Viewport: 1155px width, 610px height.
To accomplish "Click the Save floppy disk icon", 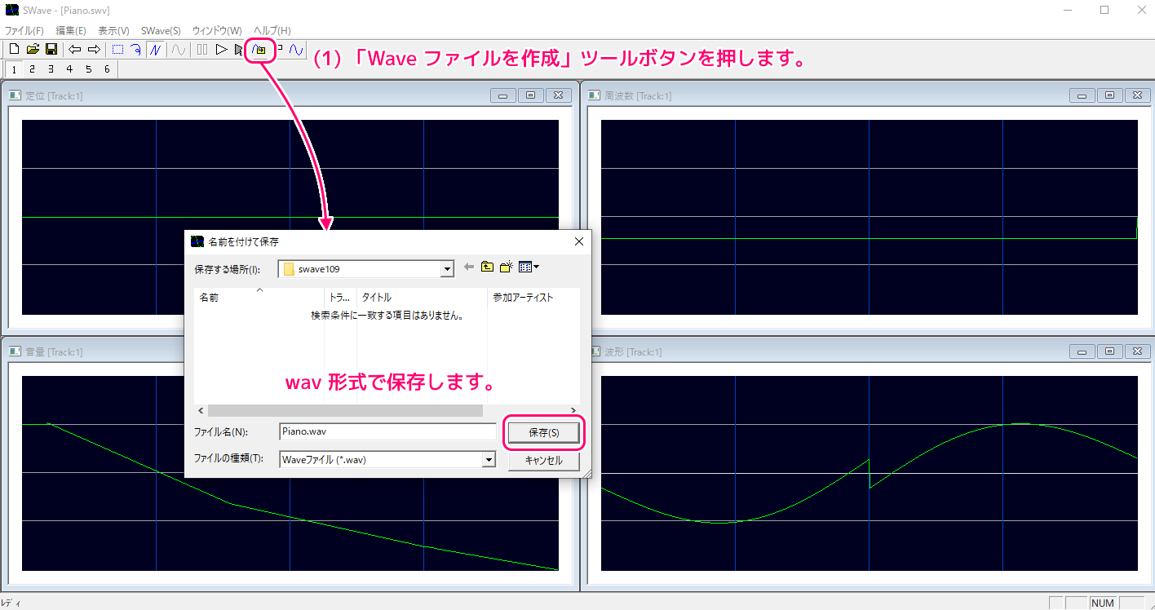I will click(x=51, y=50).
